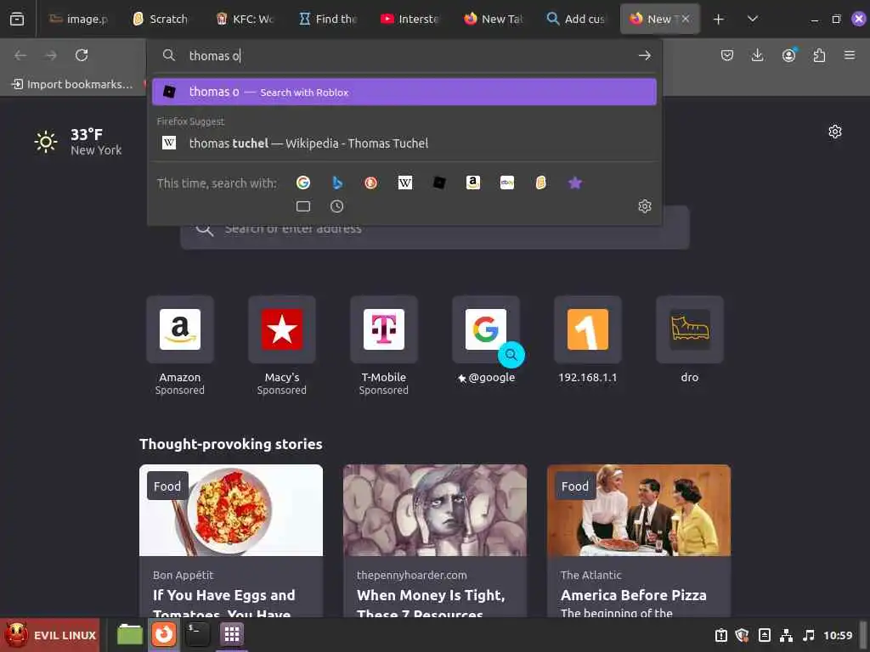Search bookmarks using the purple star icon
This screenshot has height=652, width=870.
pos(575,183)
